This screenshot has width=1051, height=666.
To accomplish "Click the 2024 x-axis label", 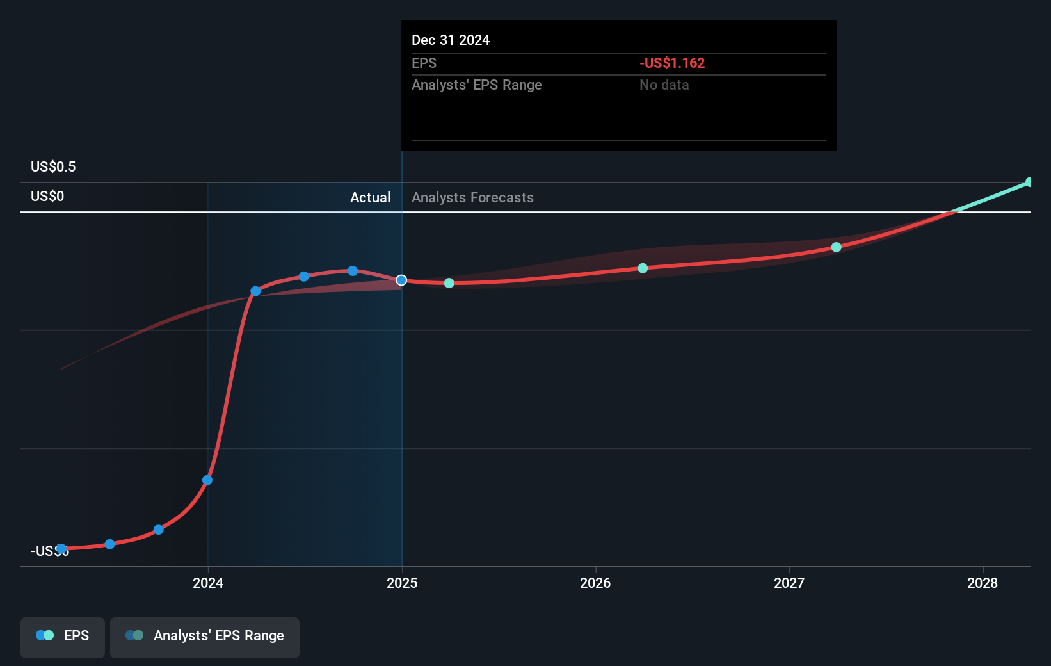I will pyautogui.click(x=208, y=583).
